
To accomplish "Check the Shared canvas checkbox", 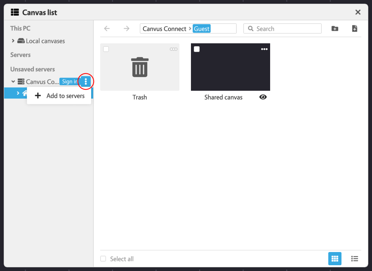I will coord(197,49).
